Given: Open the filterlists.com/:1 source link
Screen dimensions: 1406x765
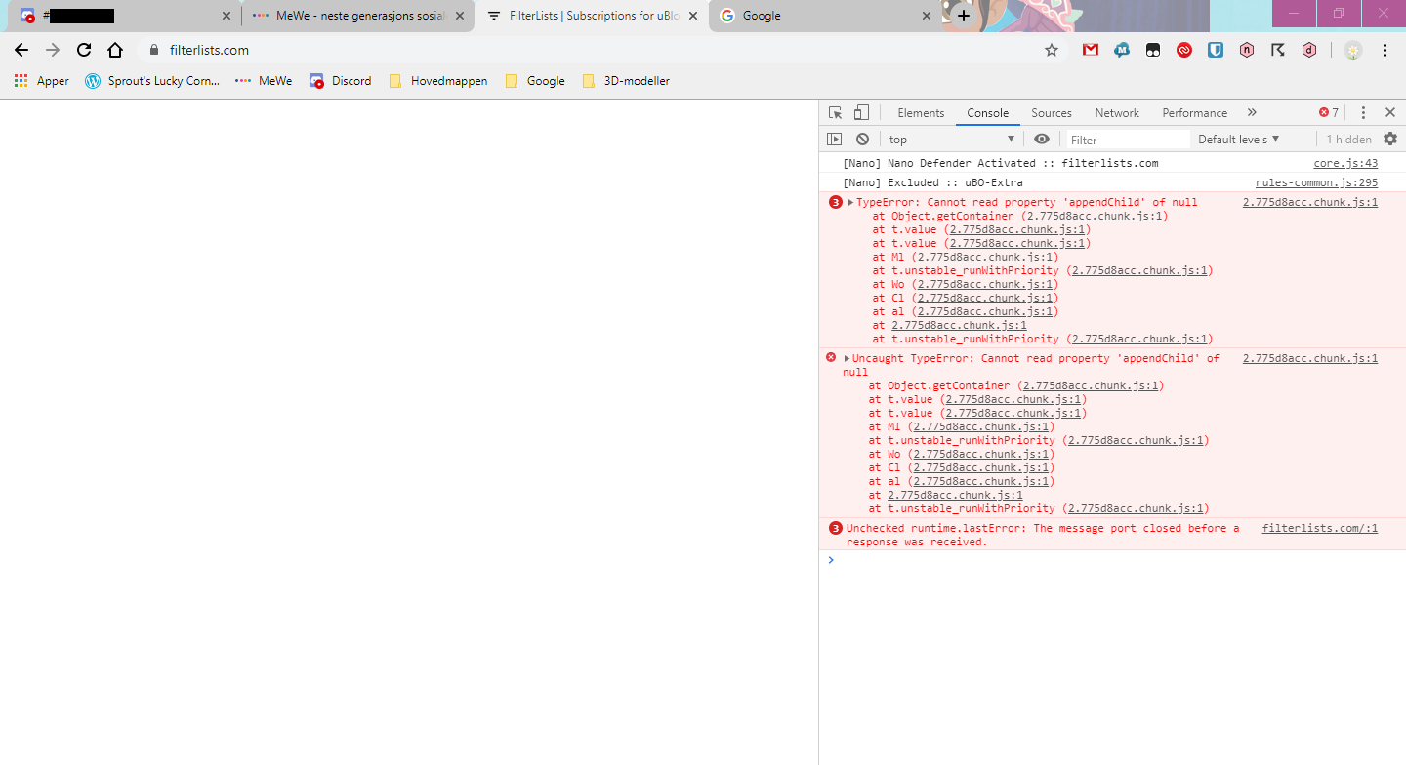Looking at the screenshot, I should [1319, 529].
